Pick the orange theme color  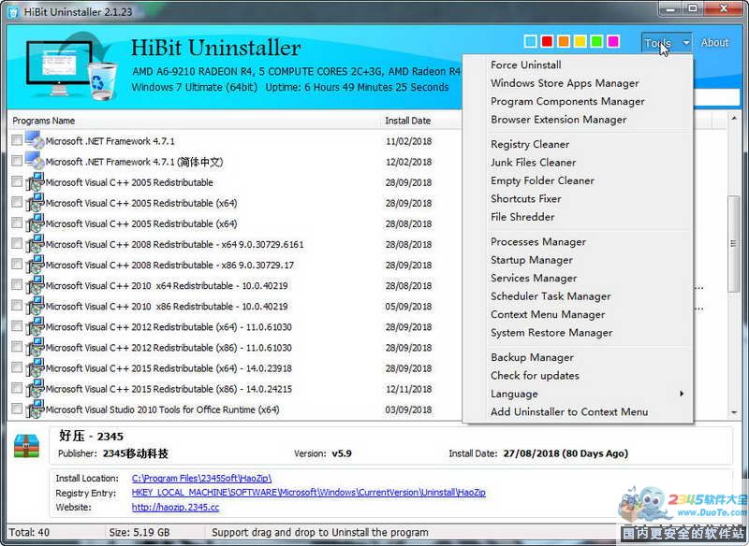[x=564, y=41]
